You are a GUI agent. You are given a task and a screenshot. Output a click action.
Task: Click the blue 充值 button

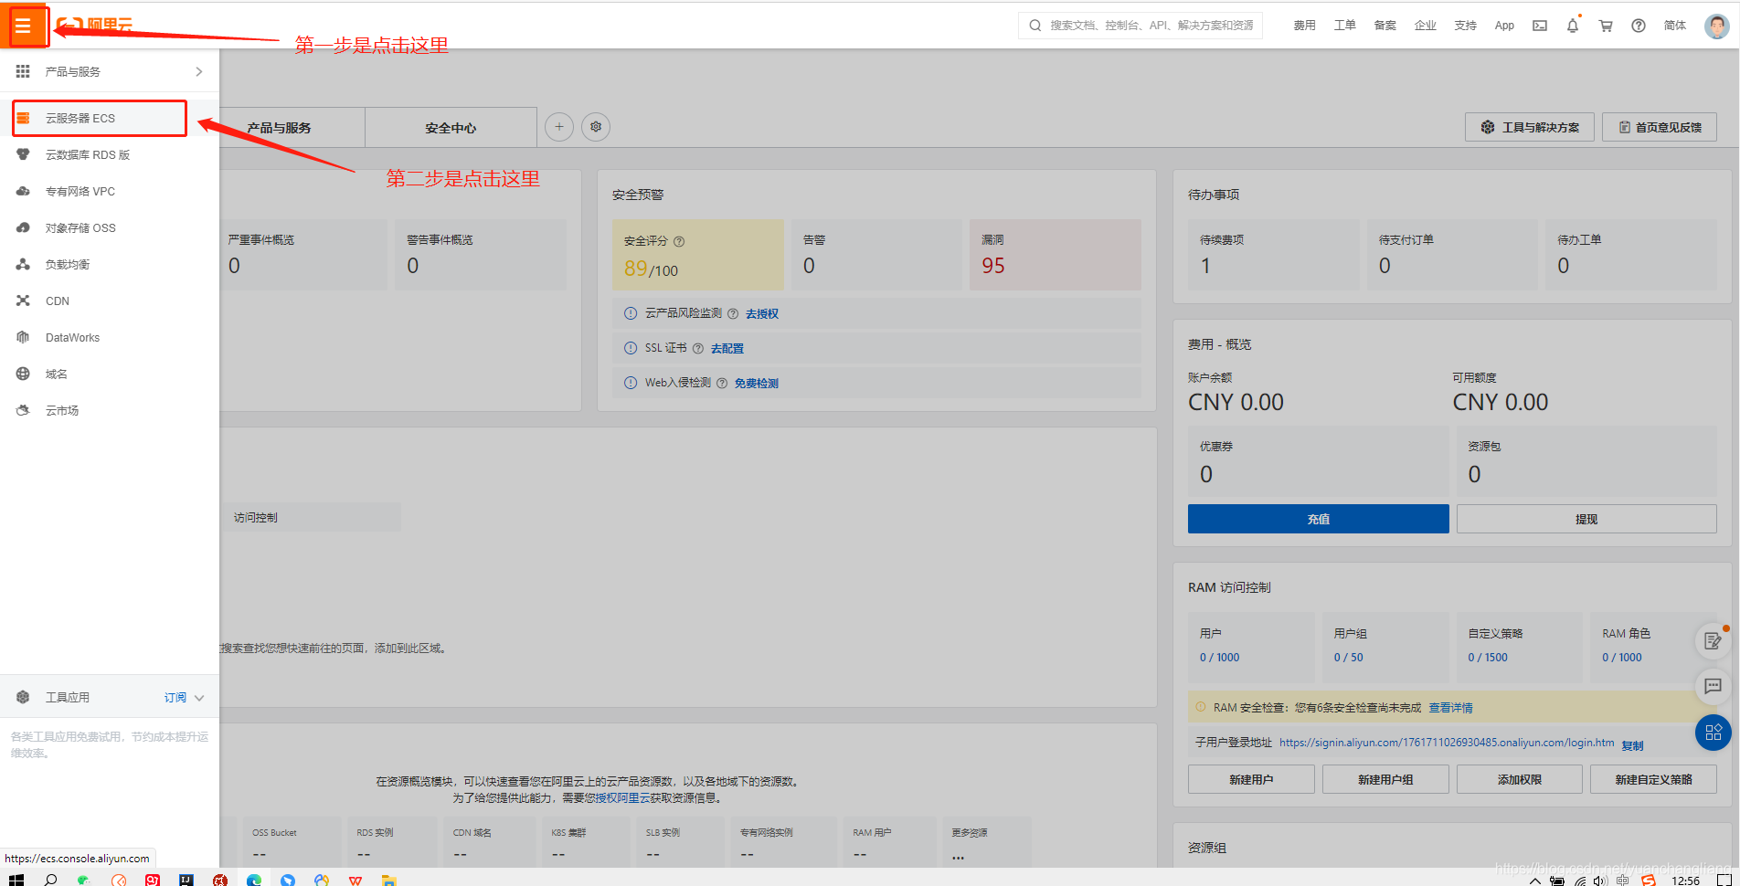point(1319,519)
